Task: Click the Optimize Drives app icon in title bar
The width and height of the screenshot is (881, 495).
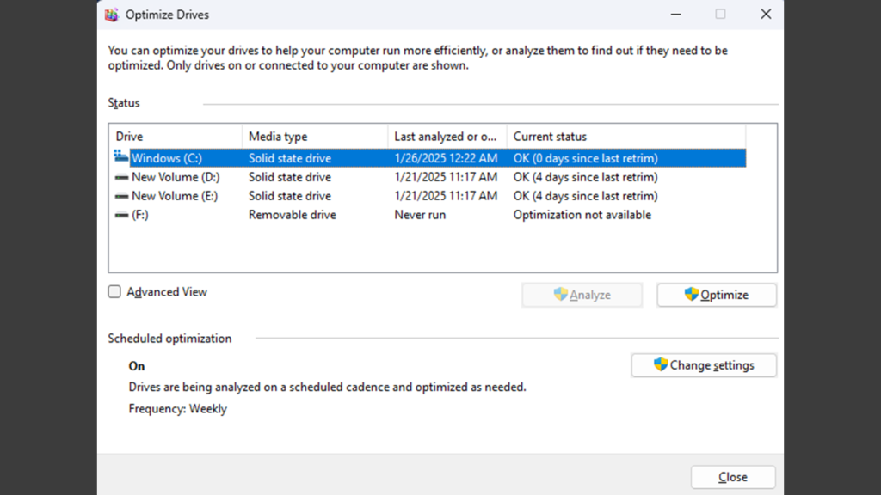Action: (x=112, y=15)
